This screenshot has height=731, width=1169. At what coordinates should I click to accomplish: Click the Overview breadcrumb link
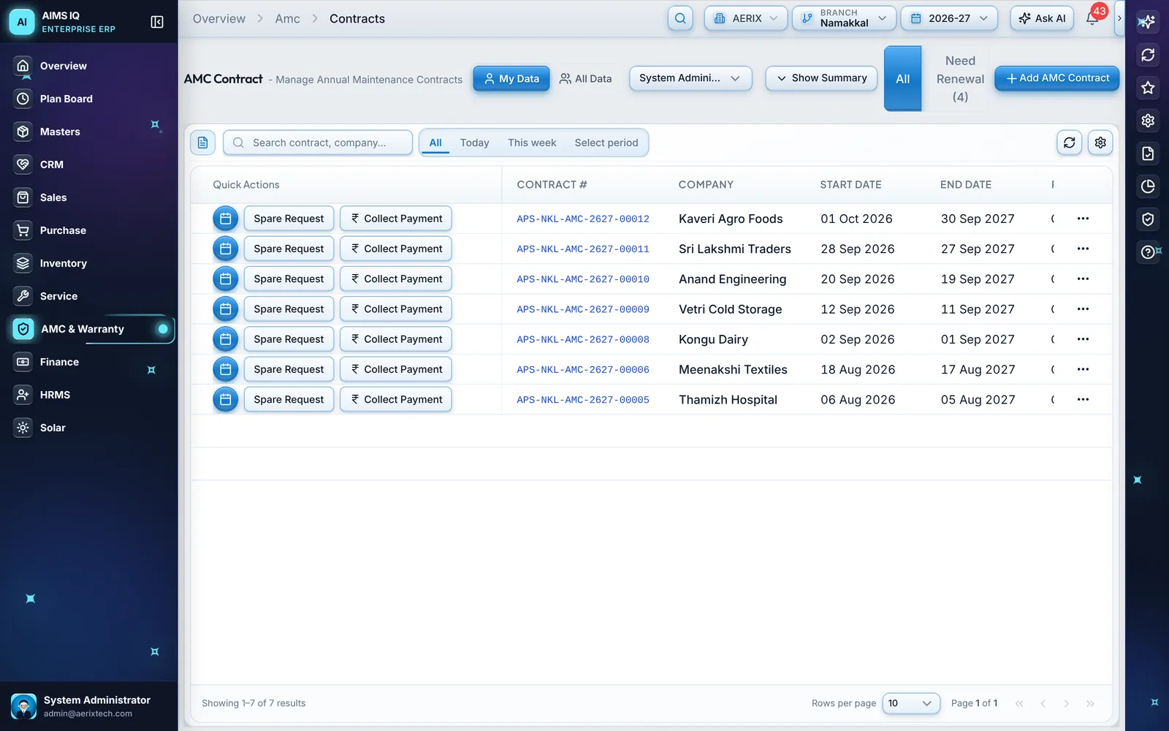[x=219, y=19]
